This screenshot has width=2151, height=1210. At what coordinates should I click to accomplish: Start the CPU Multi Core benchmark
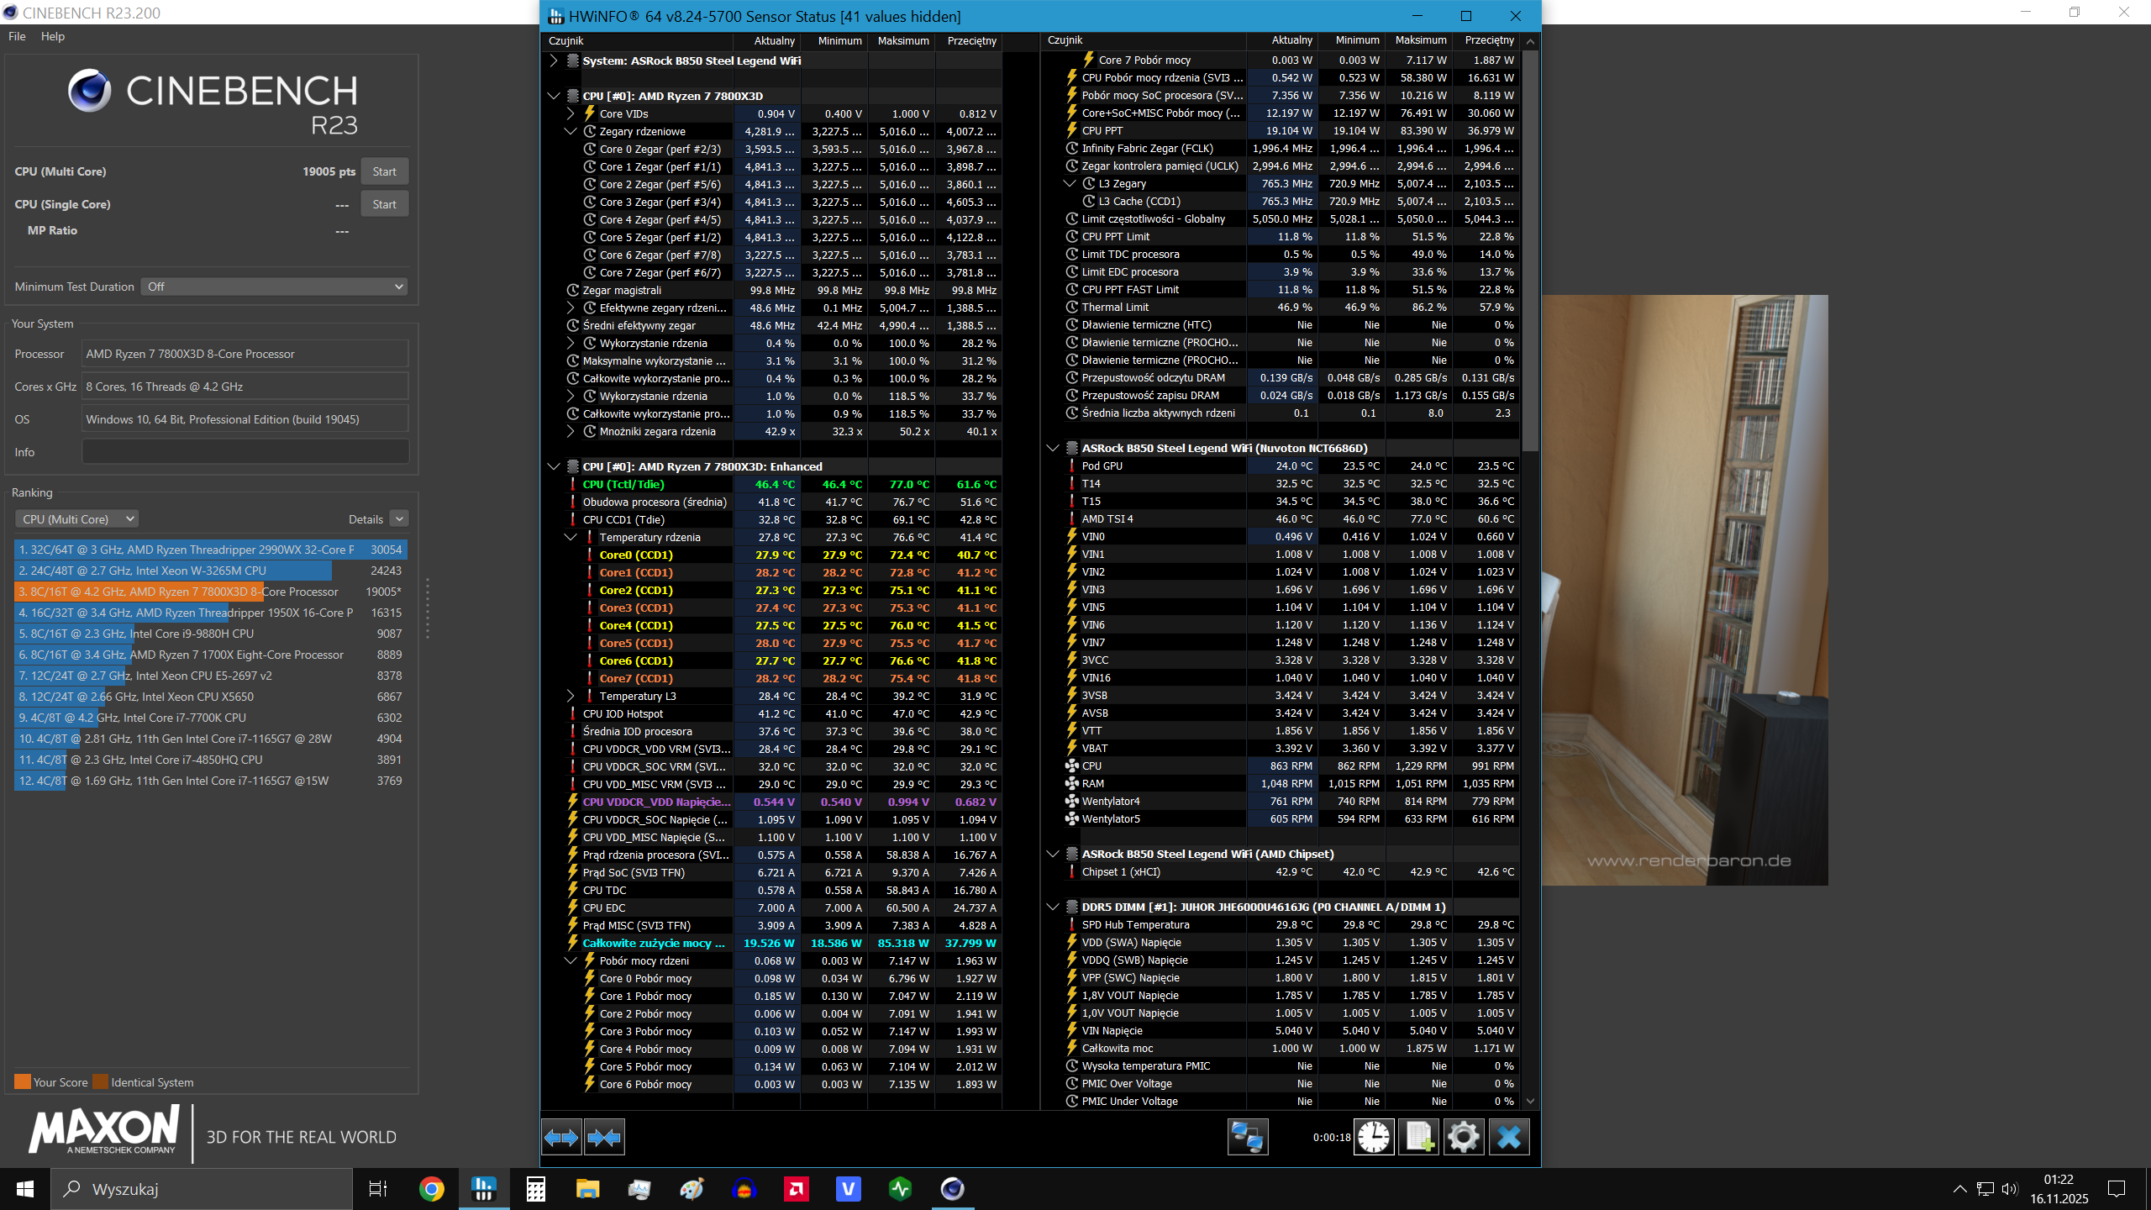[x=384, y=171]
